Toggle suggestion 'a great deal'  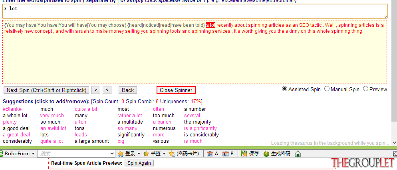point(16,135)
